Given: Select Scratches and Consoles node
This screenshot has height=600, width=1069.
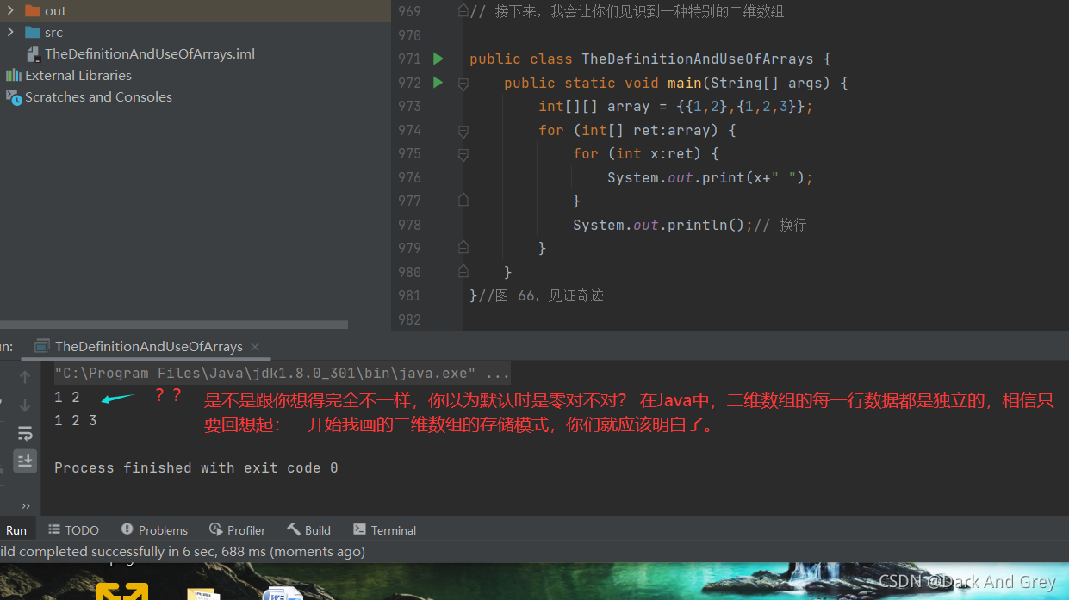Looking at the screenshot, I should (98, 96).
